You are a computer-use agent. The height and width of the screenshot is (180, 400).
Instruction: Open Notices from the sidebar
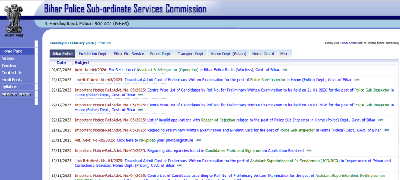coord(8,58)
